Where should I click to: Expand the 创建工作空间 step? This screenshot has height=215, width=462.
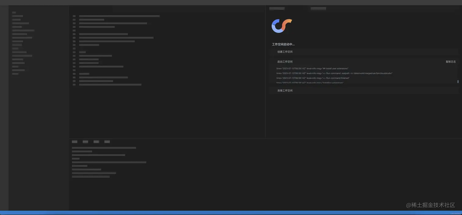[x=364, y=52]
